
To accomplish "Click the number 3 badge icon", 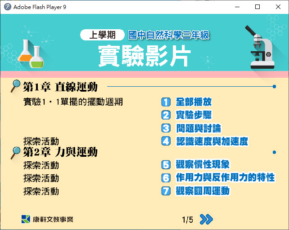I will pos(166,128).
